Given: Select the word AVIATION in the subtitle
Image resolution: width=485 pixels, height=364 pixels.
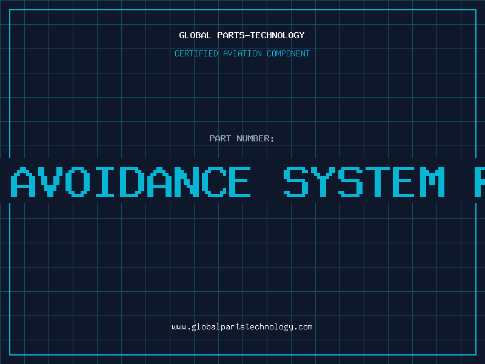Looking at the screenshot, I should click(x=242, y=53).
